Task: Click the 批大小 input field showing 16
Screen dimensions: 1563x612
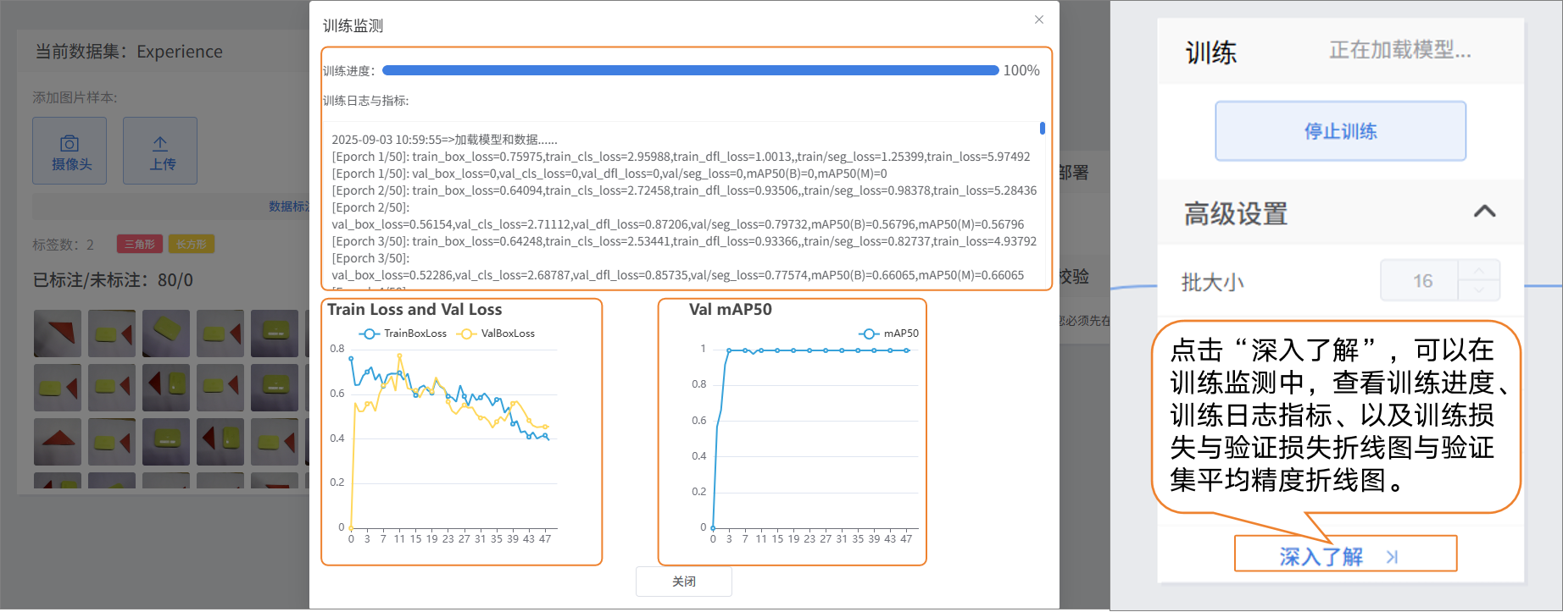Action: click(1421, 281)
